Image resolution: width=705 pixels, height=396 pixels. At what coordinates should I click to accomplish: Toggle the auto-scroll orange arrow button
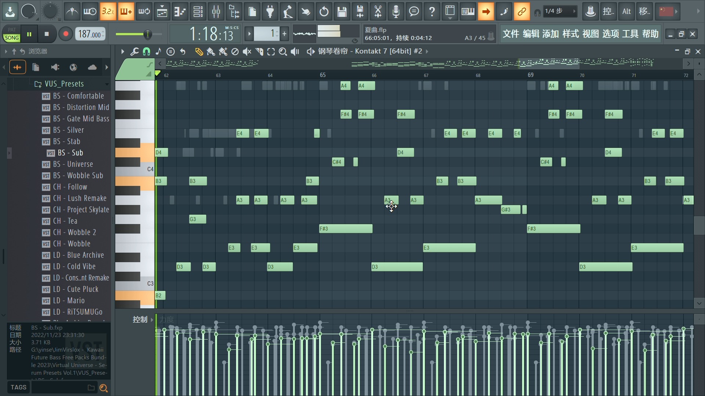[x=486, y=12]
